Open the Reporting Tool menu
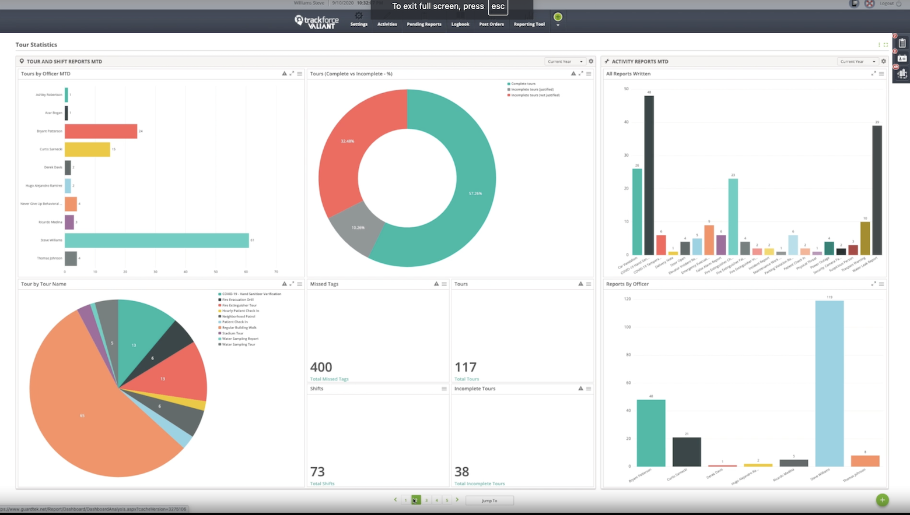Screen dimensions: 910x515 [529, 24]
